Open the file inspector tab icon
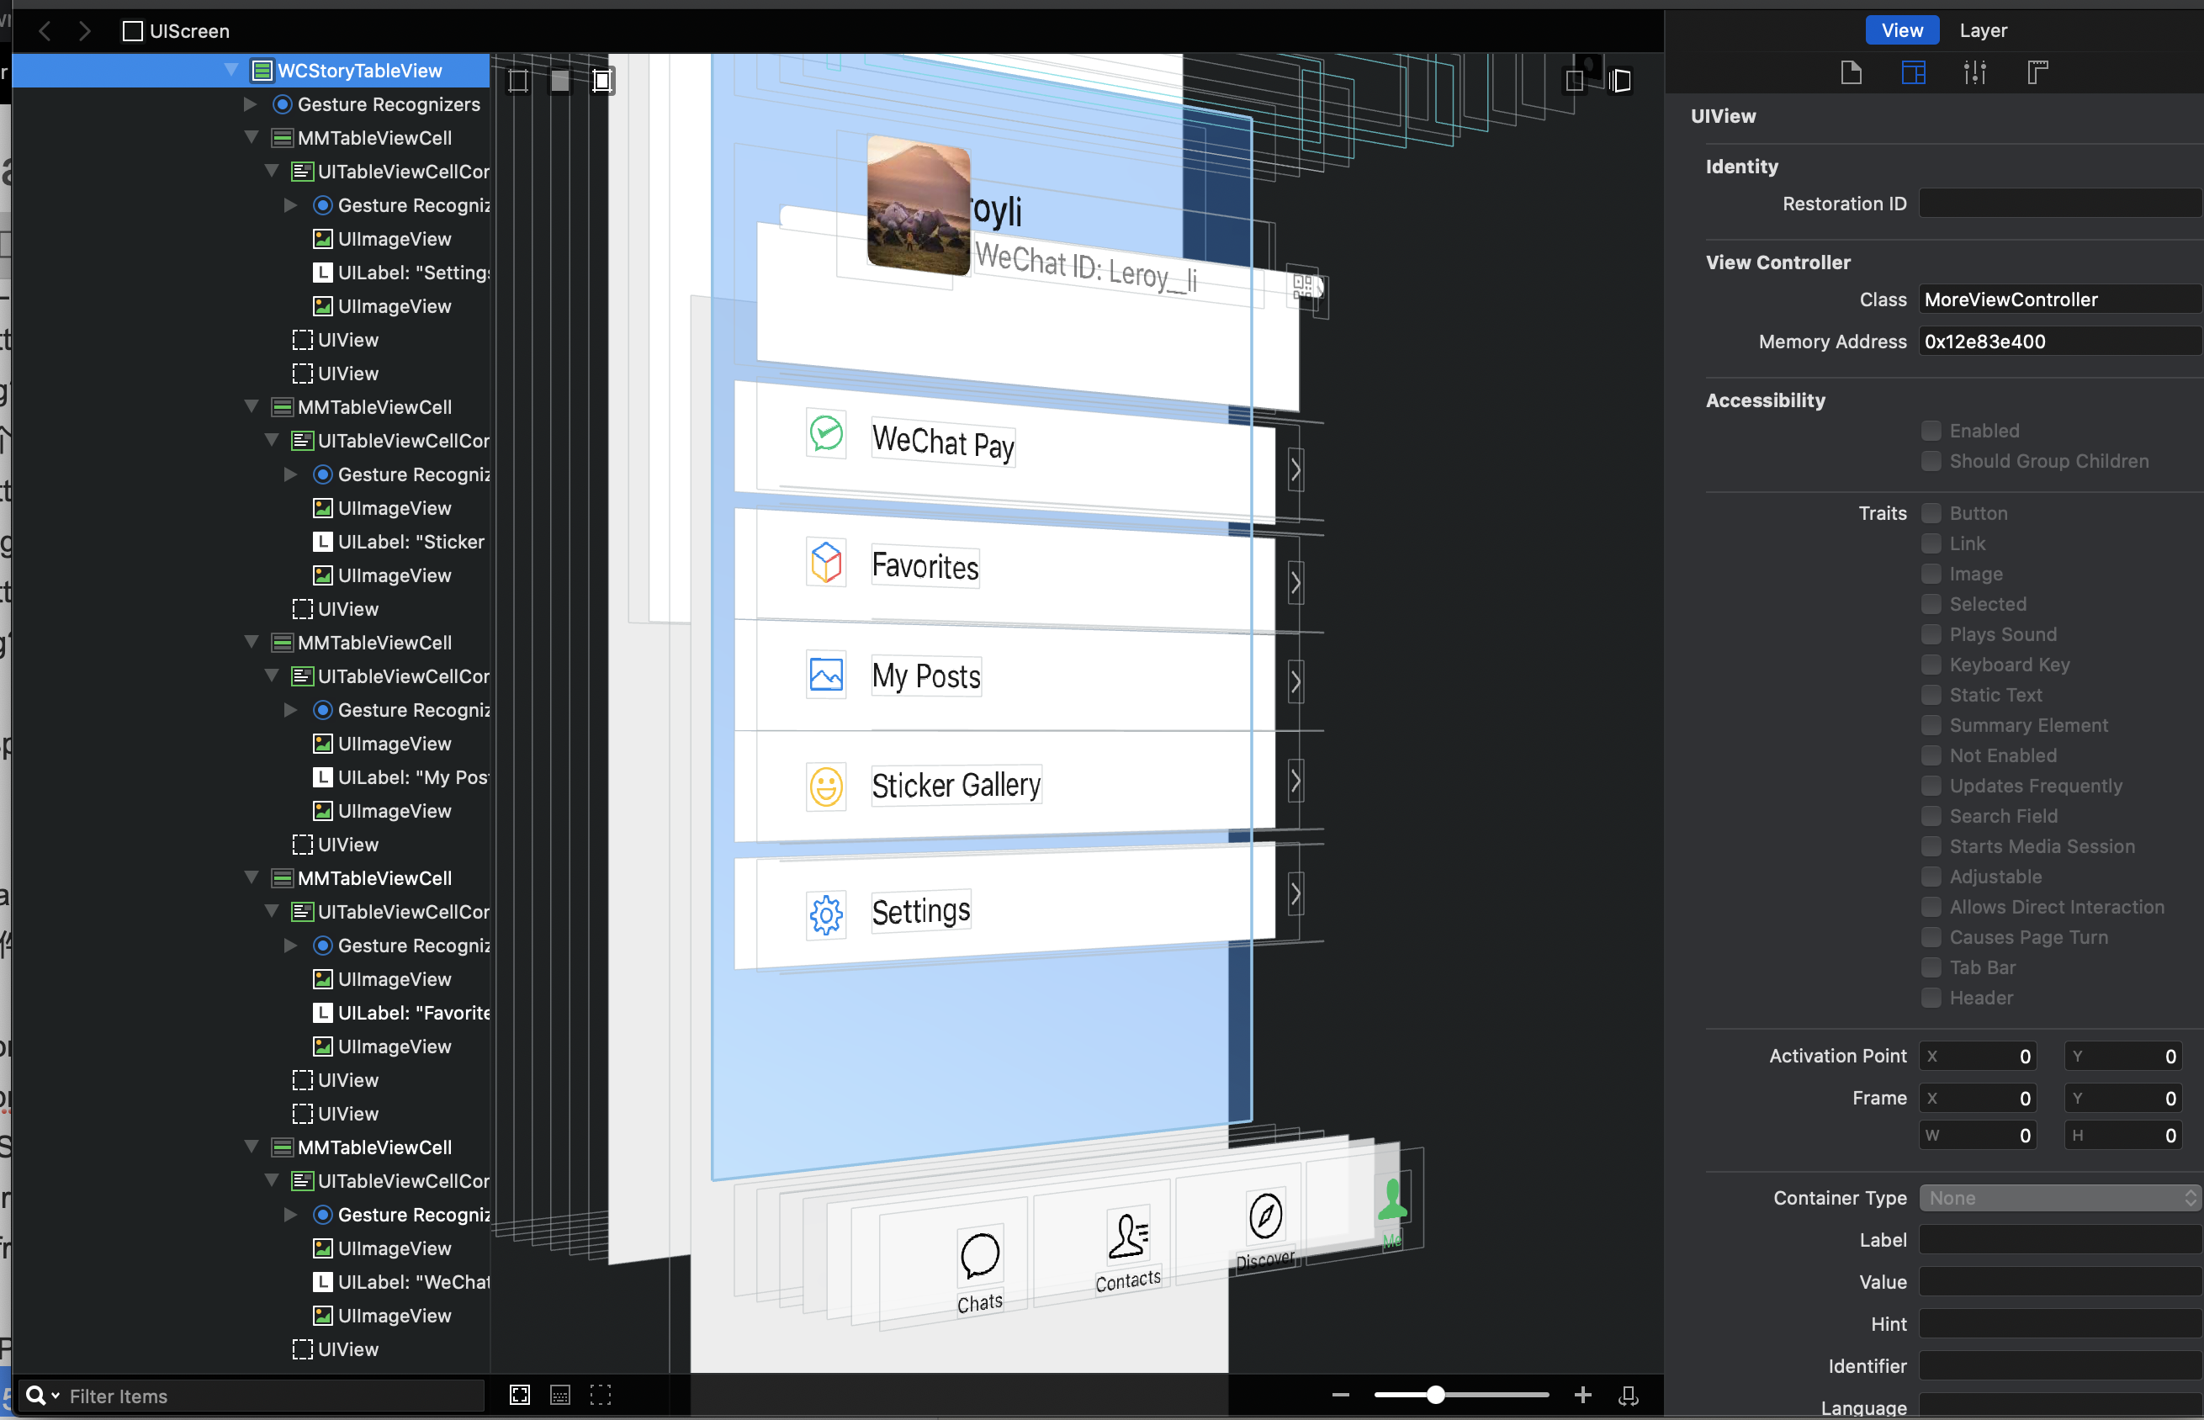The height and width of the screenshot is (1420, 2204). click(x=1851, y=72)
